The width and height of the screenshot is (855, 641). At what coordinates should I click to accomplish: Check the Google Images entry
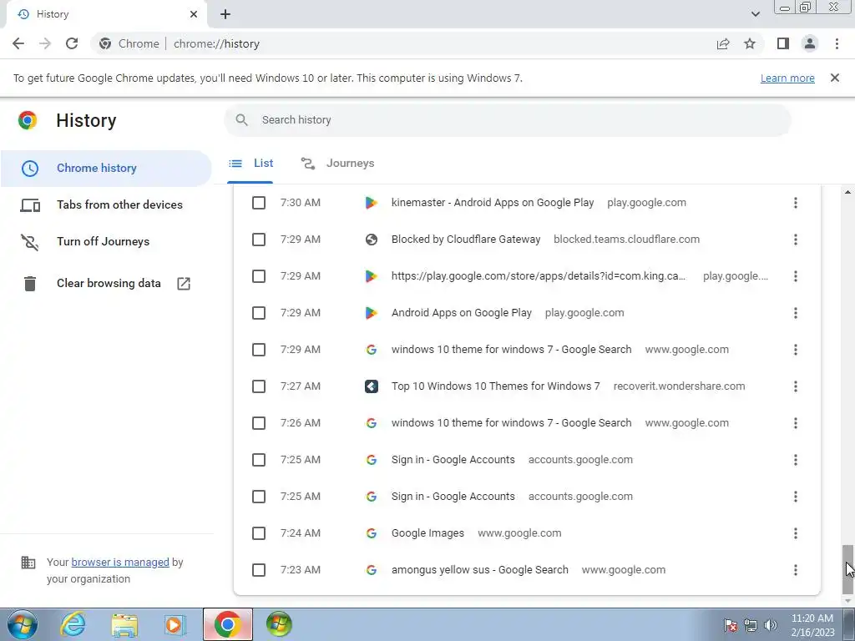pyautogui.click(x=259, y=533)
